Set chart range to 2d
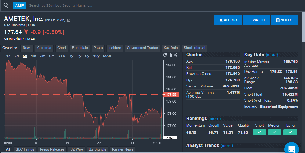Image resolution: width=305 pixels, height=153 pixels. (16, 56)
